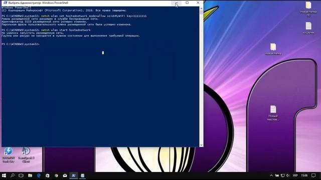The width and height of the screenshot is (321, 180).
Task: Open the PowerShell title-bar system menu icon
Action: click(5, 3)
